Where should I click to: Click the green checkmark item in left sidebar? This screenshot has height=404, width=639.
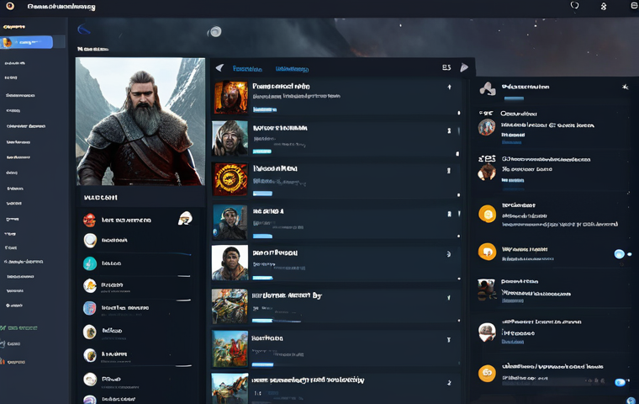(18, 327)
